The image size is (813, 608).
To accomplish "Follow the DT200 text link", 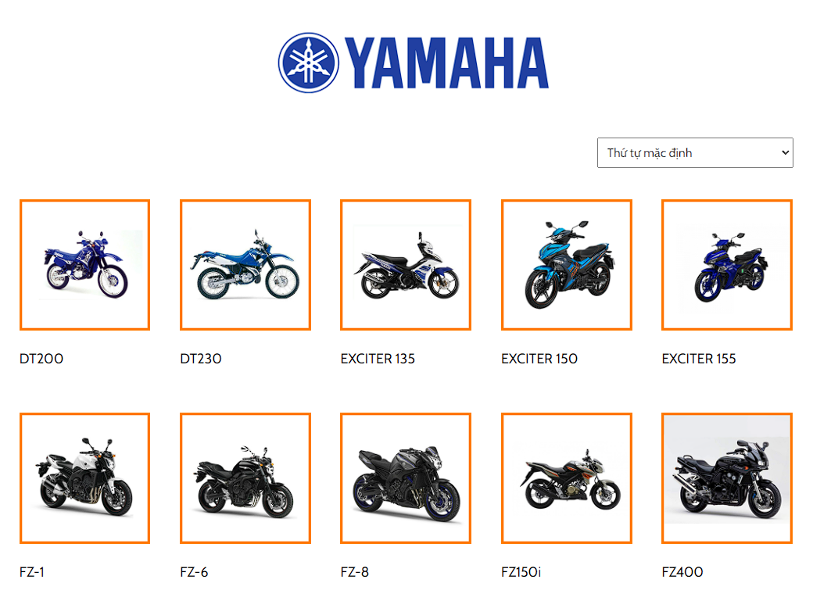I will pos(41,359).
